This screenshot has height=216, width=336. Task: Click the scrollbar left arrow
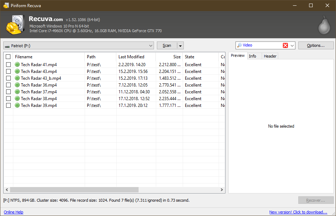(7, 190)
